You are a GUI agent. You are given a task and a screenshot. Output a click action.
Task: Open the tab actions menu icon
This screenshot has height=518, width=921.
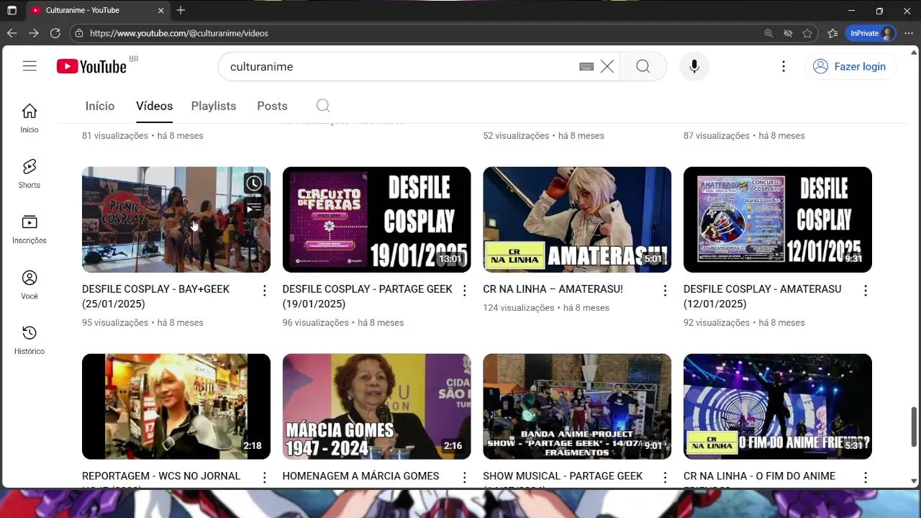tap(12, 10)
